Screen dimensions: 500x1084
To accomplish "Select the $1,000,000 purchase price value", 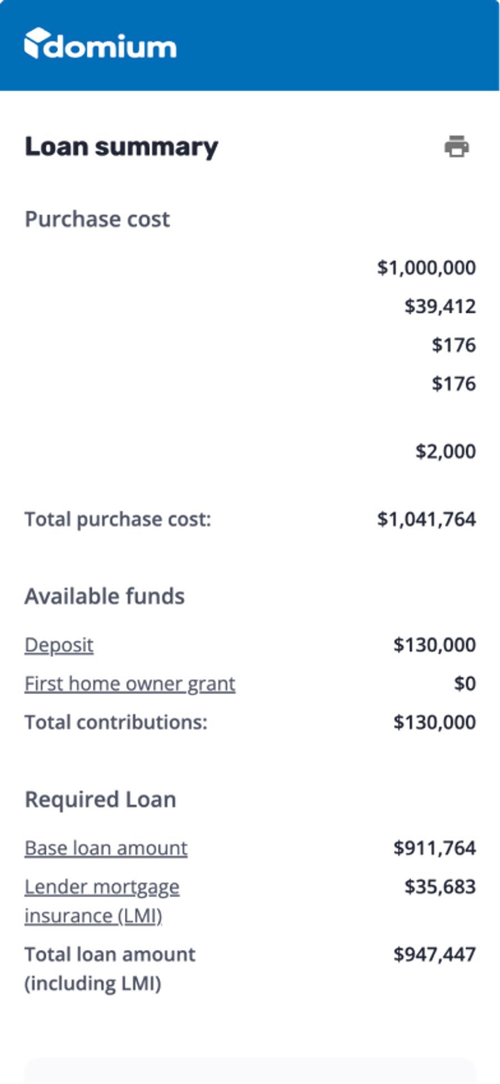I will [x=426, y=268].
